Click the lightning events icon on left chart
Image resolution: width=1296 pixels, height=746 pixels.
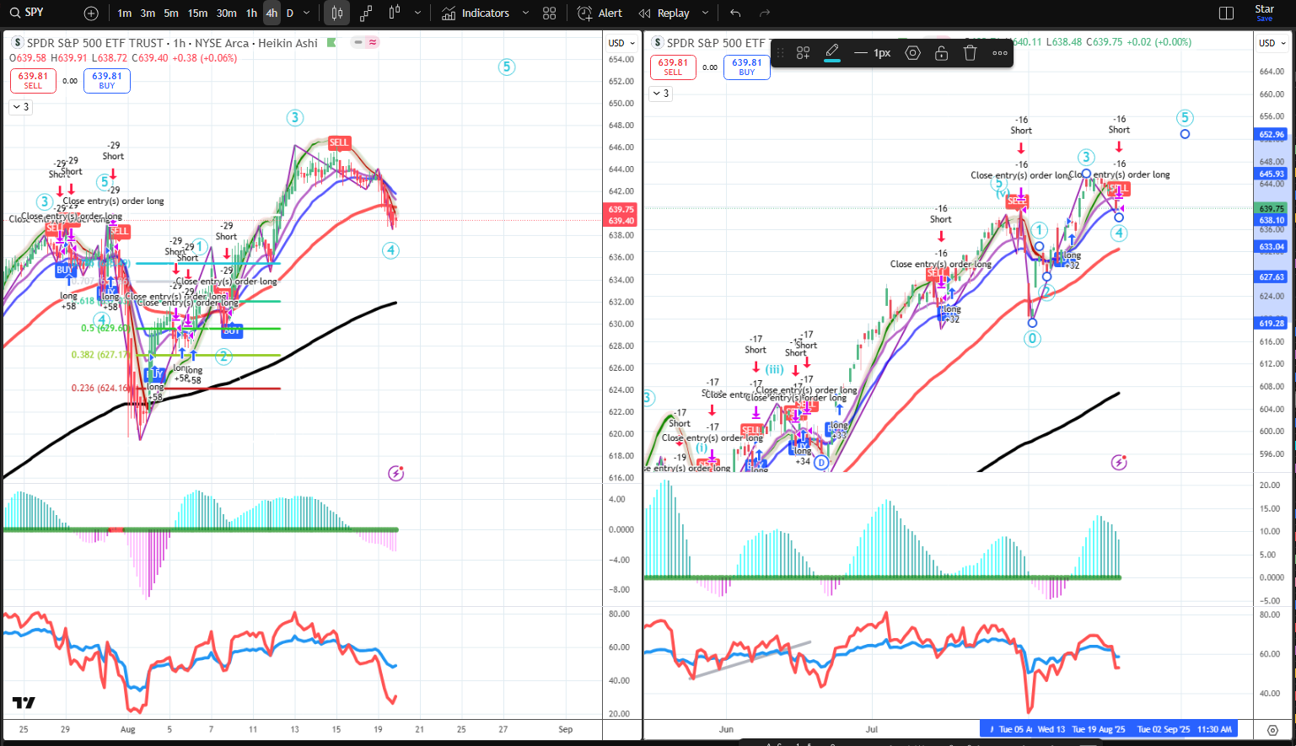396,474
